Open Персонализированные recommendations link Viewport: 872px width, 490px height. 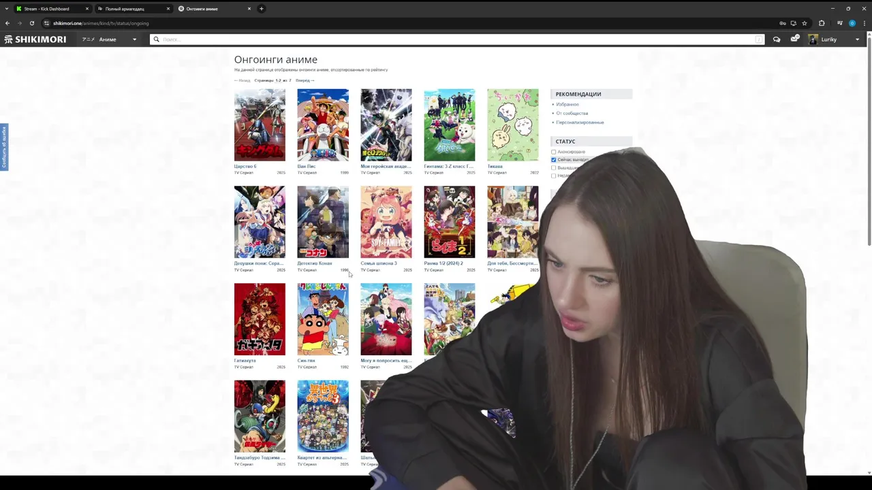pos(580,122)
